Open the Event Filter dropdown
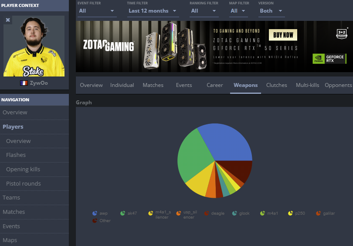 [97, 11]
